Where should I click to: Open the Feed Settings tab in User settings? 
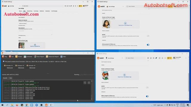pyautogui.click(x=36, y=11)
